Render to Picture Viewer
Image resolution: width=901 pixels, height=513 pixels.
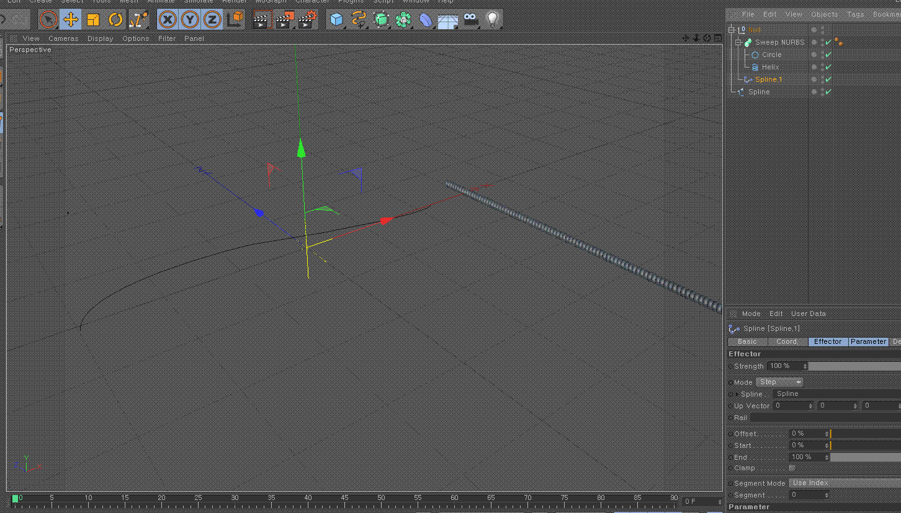click(284, 20)
